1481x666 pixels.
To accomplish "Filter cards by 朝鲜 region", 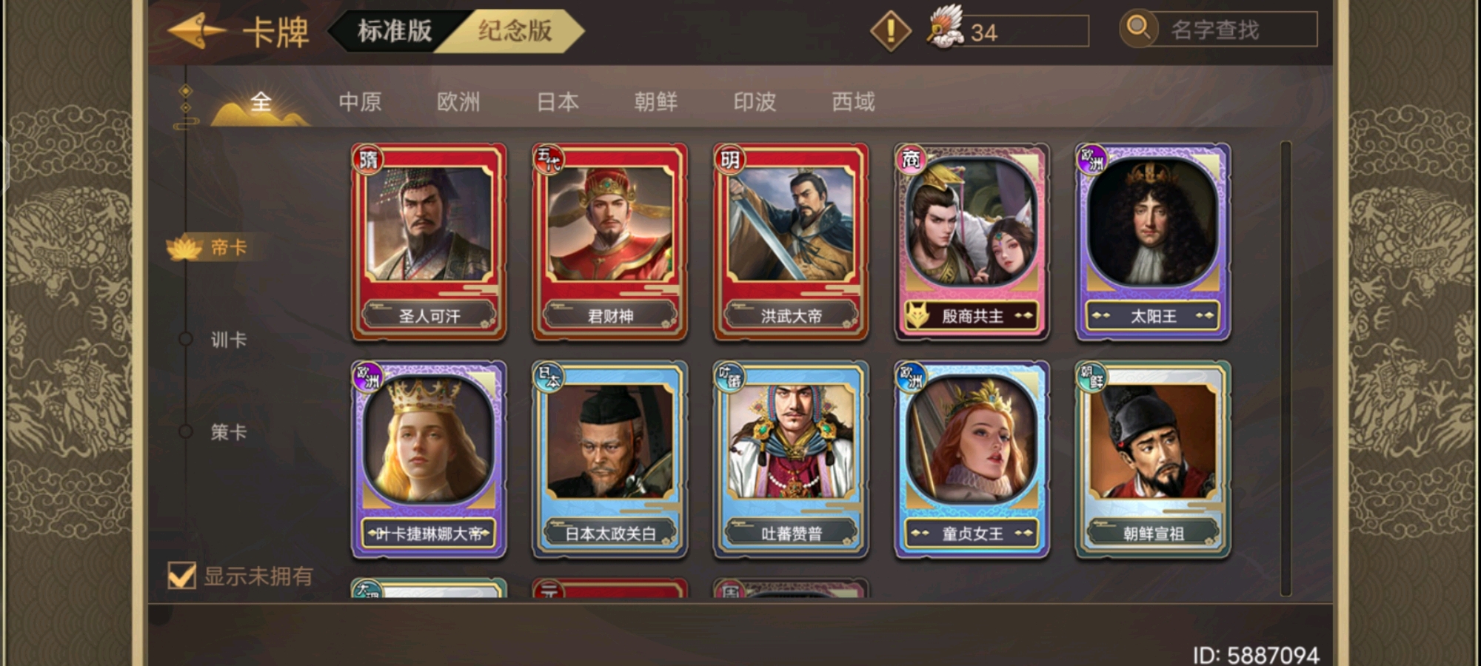I will pyautogui.click(x=656, y=102).
